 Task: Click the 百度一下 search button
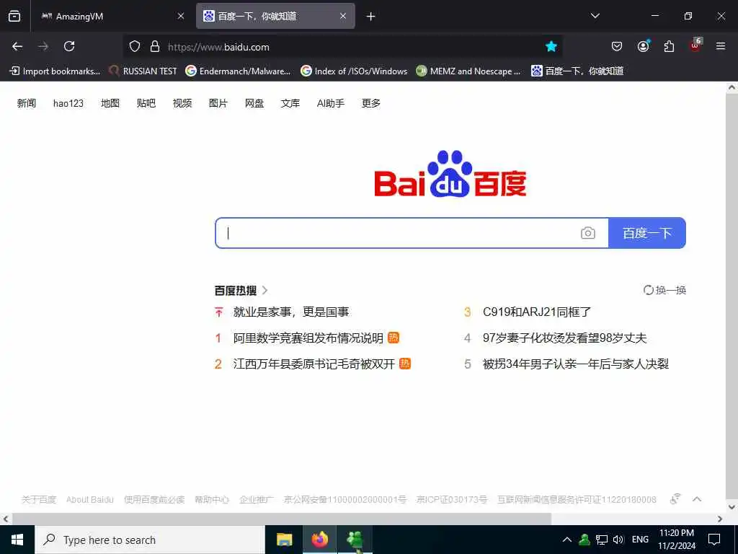click(x=647, y=233)
